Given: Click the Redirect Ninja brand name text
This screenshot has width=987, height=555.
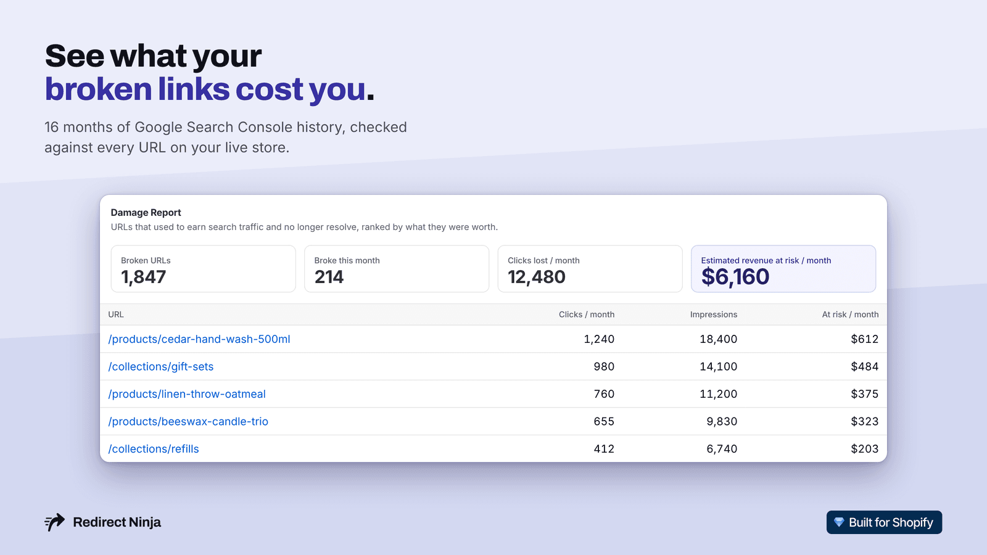Looking at the screenshot, I should [117, 522].
